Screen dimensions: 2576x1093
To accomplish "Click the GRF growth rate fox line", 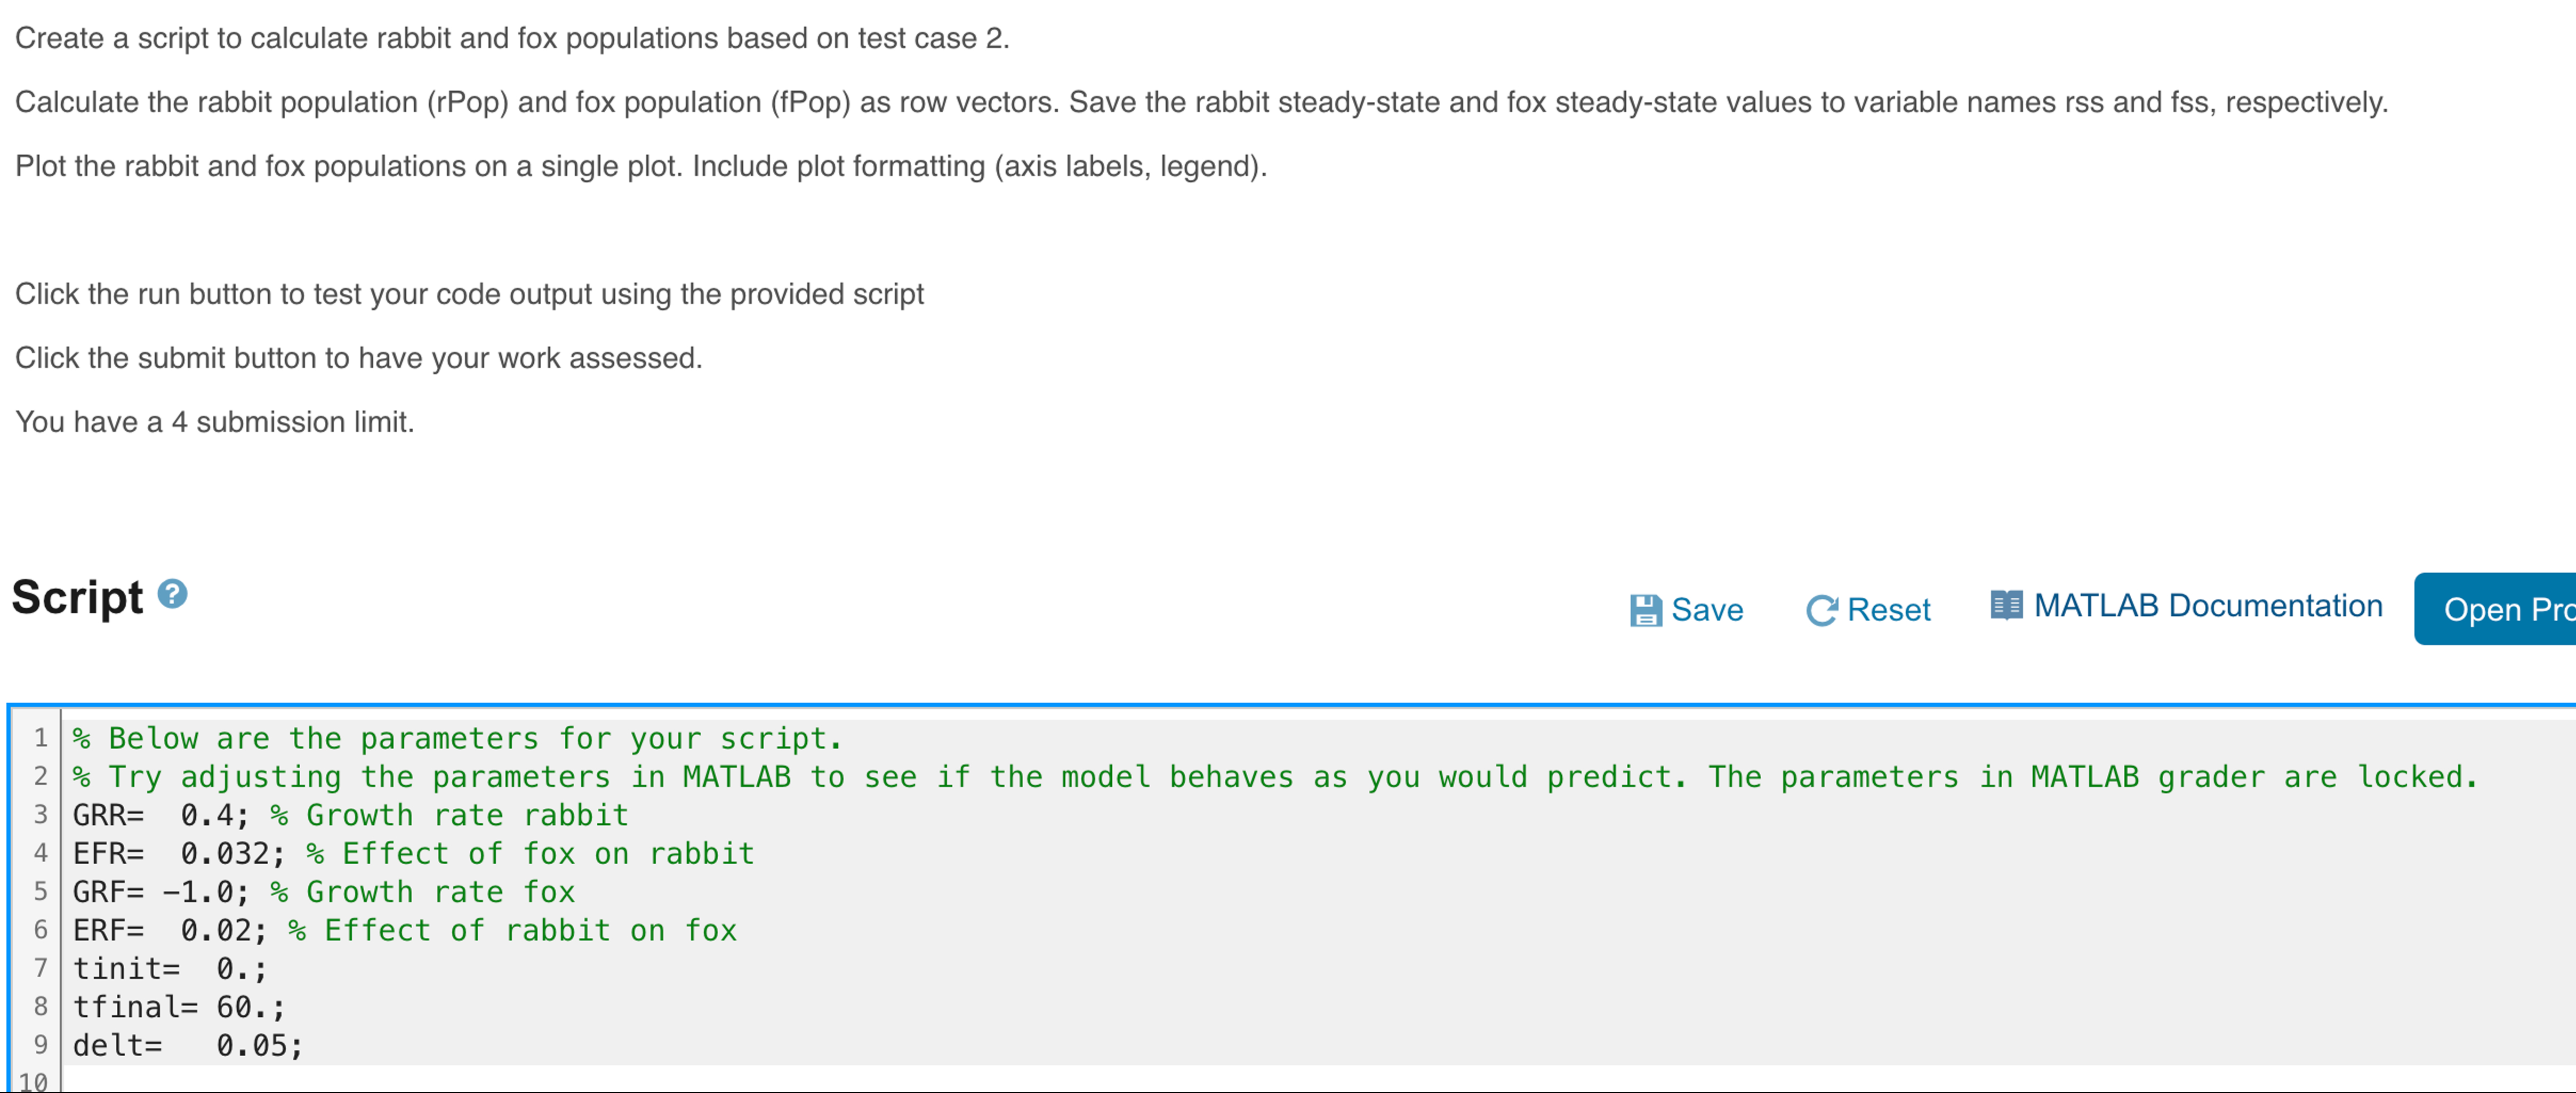I will [200, 891].
